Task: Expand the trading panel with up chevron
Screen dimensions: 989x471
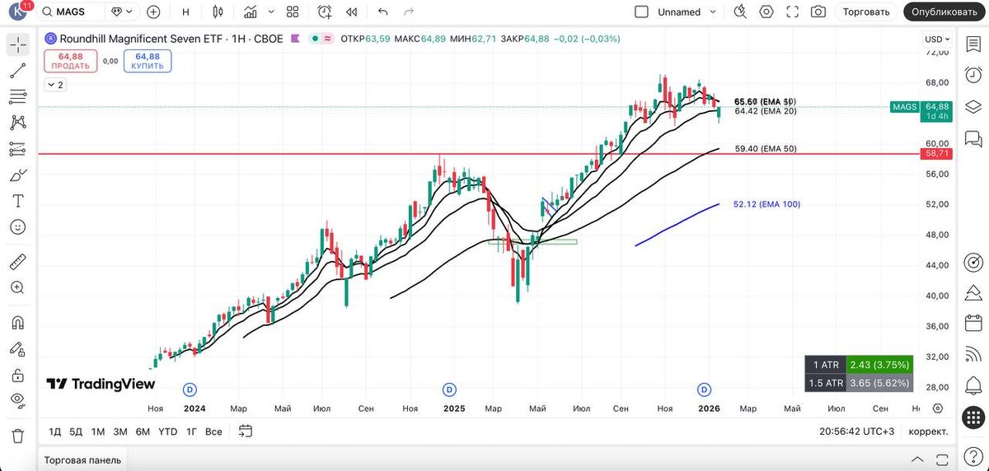Action: (x=918, y=459)
